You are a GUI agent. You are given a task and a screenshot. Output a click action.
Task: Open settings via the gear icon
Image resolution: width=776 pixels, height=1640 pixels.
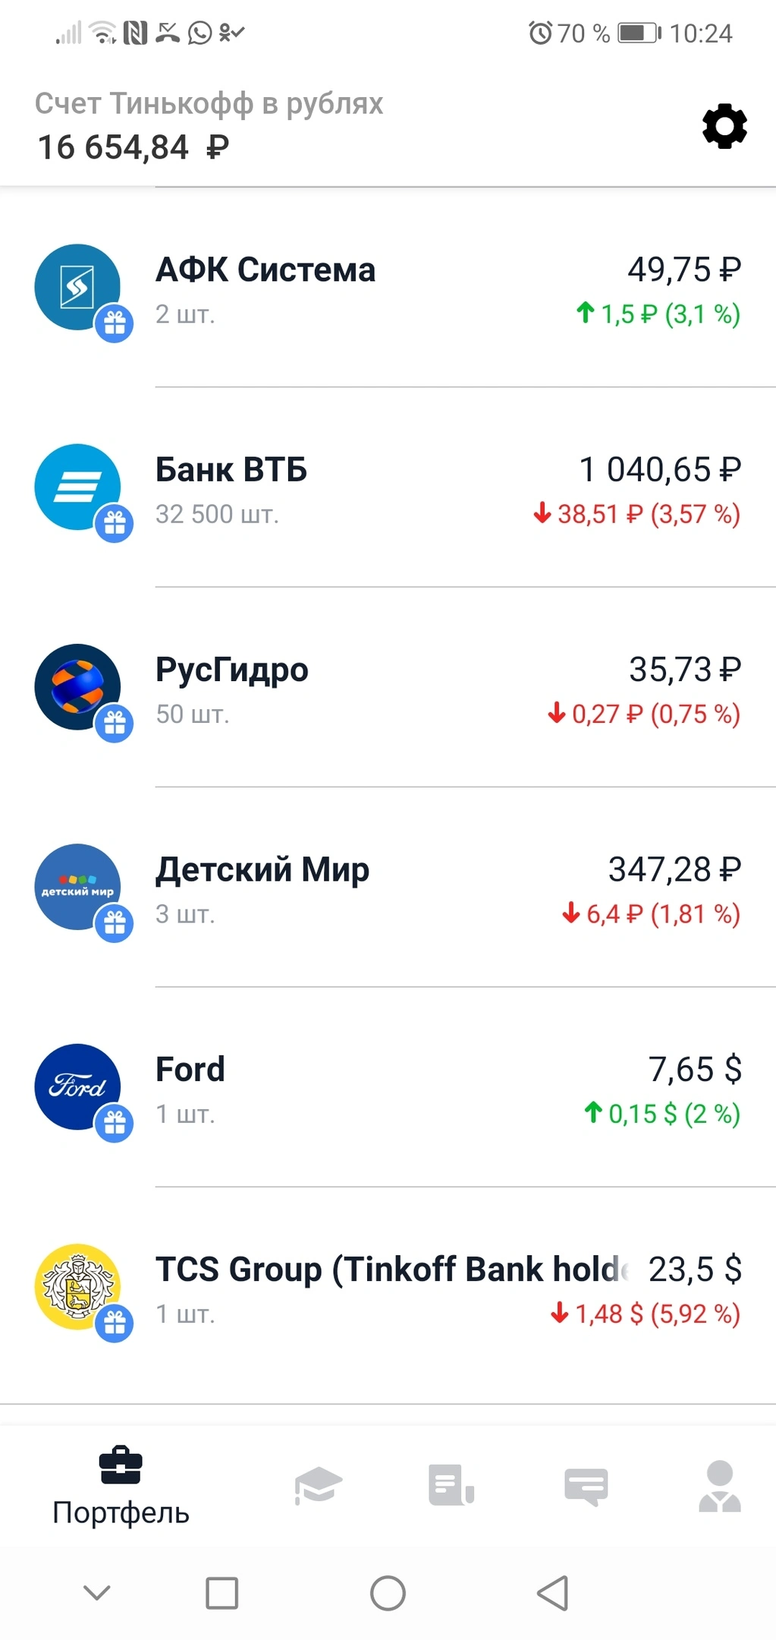724,126
